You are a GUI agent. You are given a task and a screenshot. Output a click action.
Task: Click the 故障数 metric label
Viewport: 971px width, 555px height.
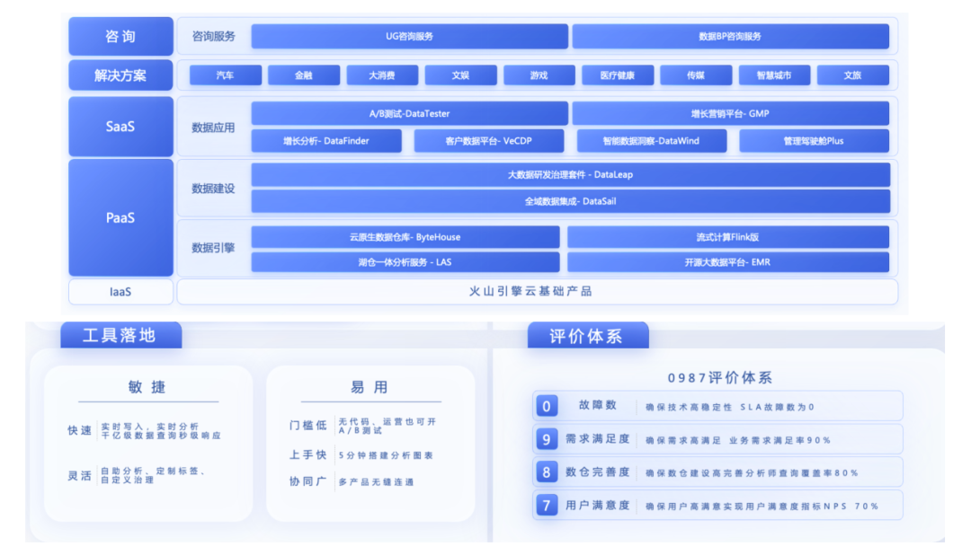(x=598, y=405)
